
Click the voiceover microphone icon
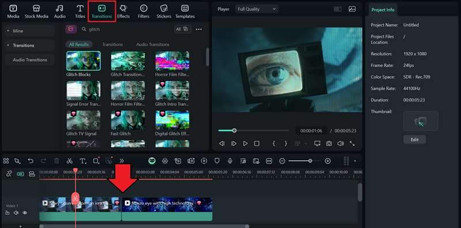[230, 161]
